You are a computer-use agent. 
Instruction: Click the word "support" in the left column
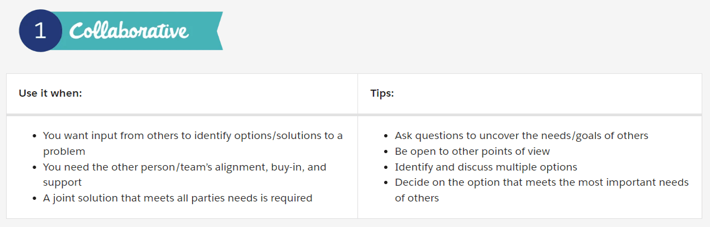(x=62, y=182)
